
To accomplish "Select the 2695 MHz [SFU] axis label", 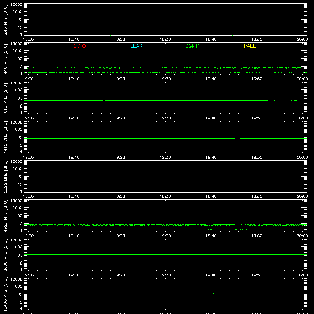I will [x=5, y=176].
